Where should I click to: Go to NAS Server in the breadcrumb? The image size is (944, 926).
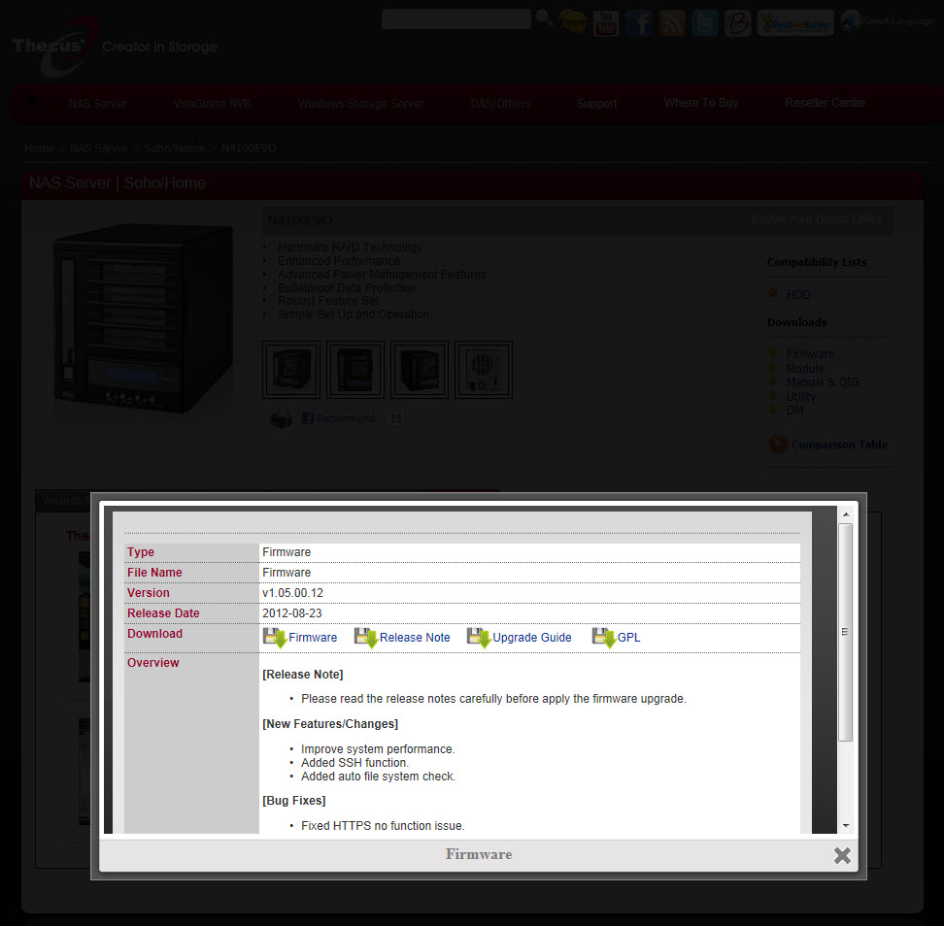[99, 148]
